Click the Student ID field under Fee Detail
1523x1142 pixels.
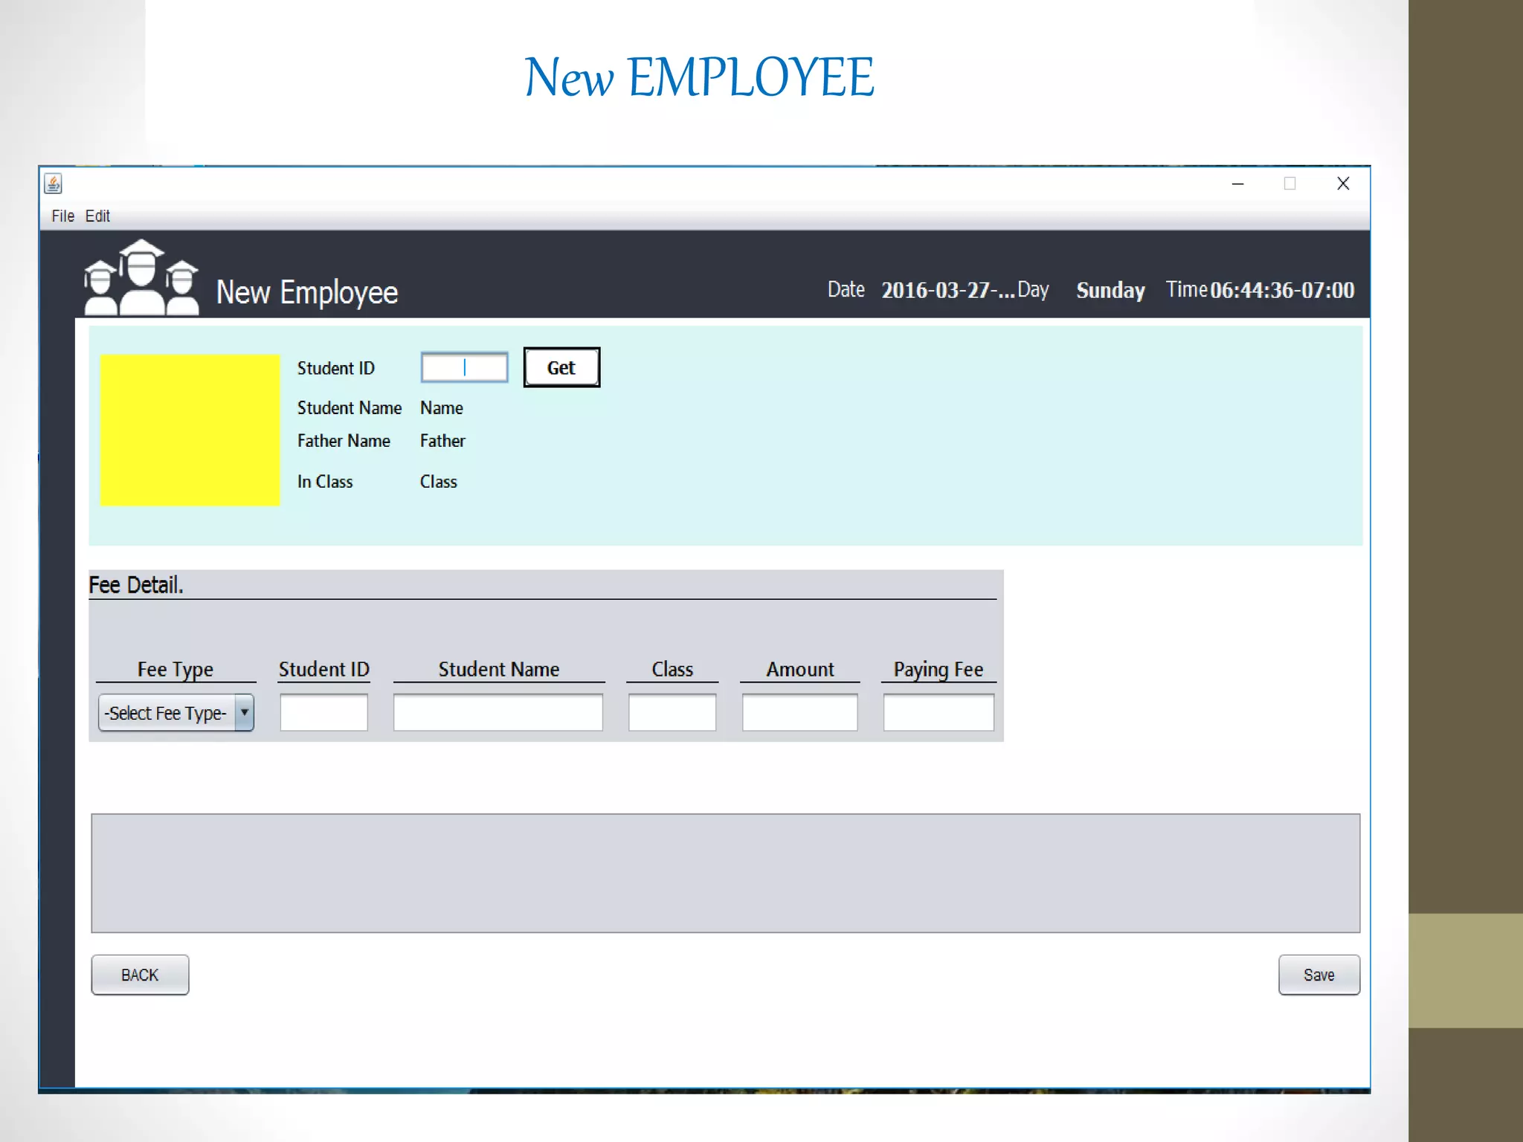(x=324, y=712)
